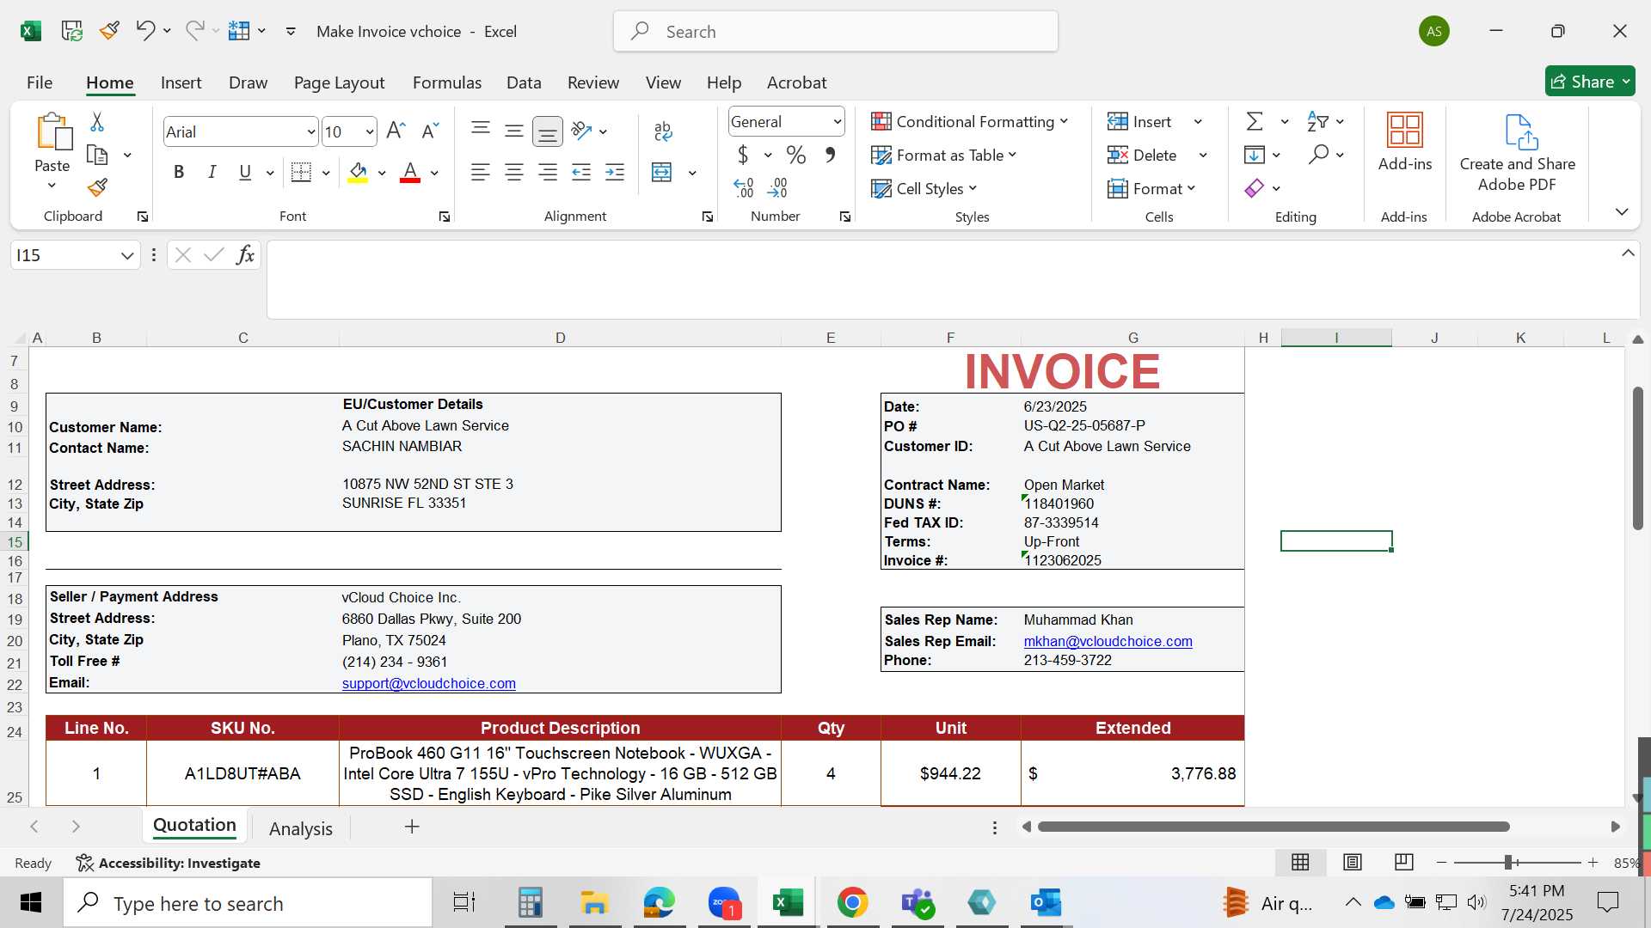Click the Percent Style icon
The width and height of the screenshot is (1651, 928).
(796, 155)
